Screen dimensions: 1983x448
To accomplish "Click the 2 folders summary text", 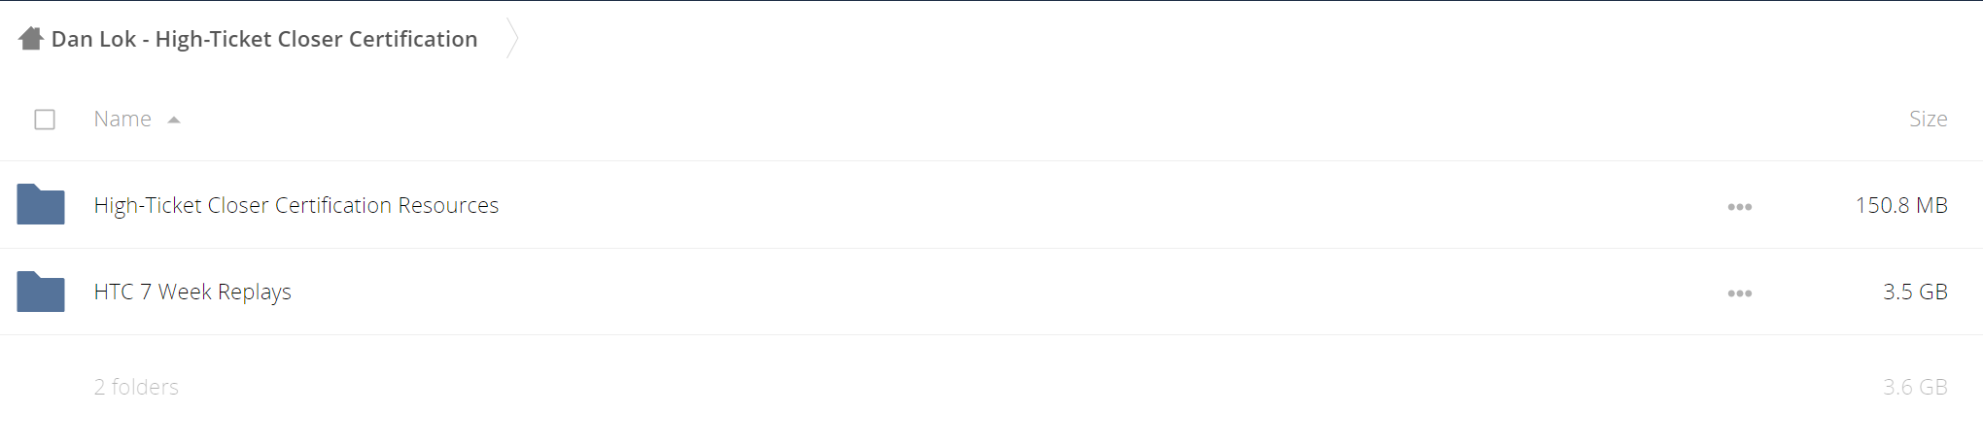I will pyautogui.click(x=136, y=387).
